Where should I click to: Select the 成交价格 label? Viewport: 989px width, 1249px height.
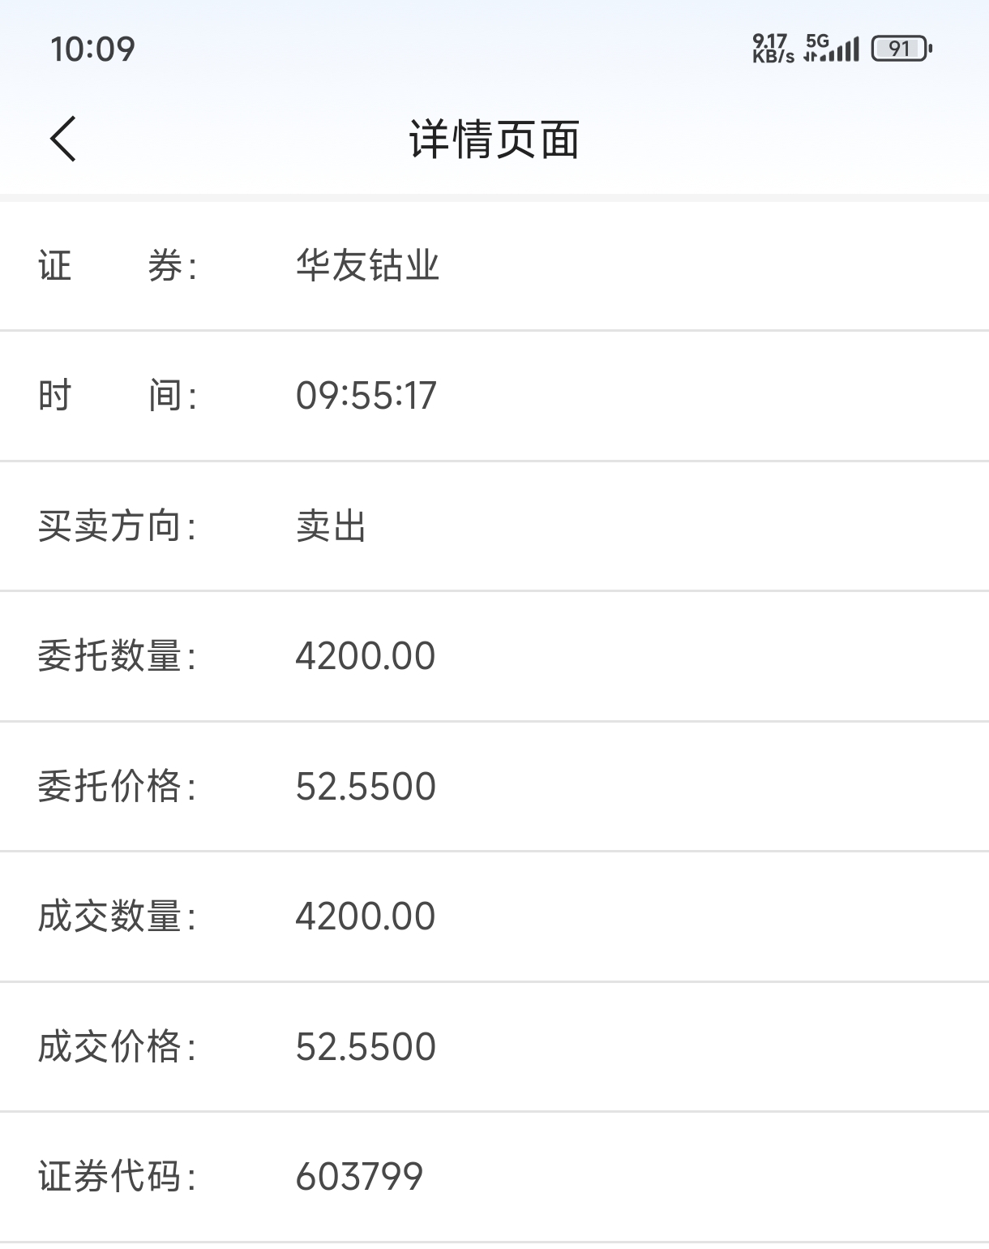tap(118, 1047)
